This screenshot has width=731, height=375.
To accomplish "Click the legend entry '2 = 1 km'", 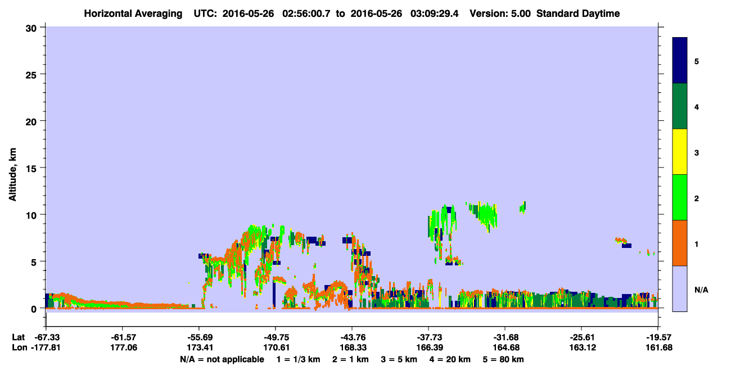I will 350,359.
